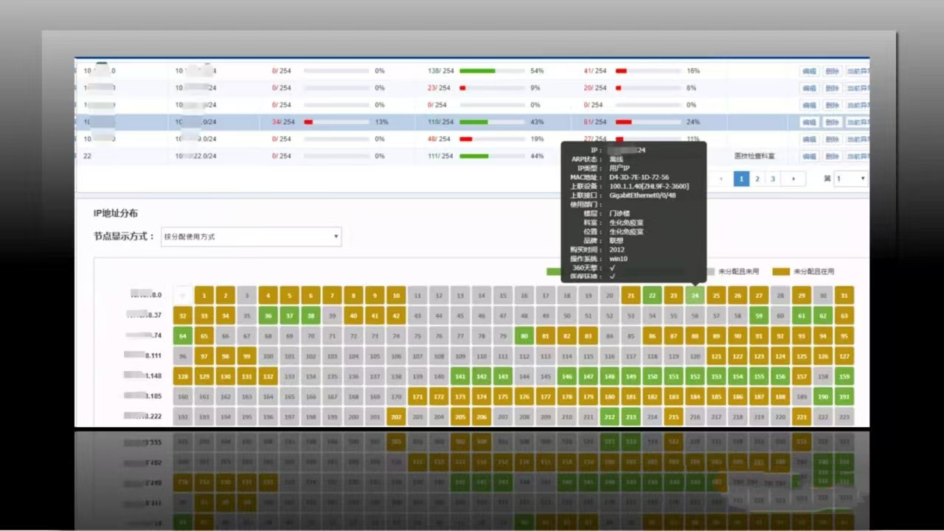Screen dimensions: 944x531
Task: Click IP cell 24 in the grid
Action: (x=695, y=296)
